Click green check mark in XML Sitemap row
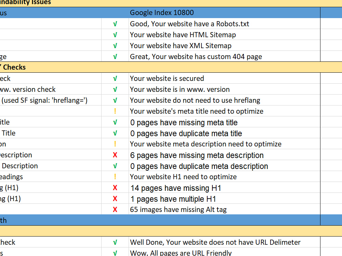The image size is (342, 256). click(x=115, y=46)
